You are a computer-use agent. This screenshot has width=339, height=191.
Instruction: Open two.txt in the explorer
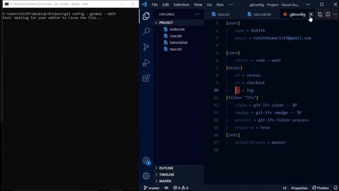tap(176, 49)
